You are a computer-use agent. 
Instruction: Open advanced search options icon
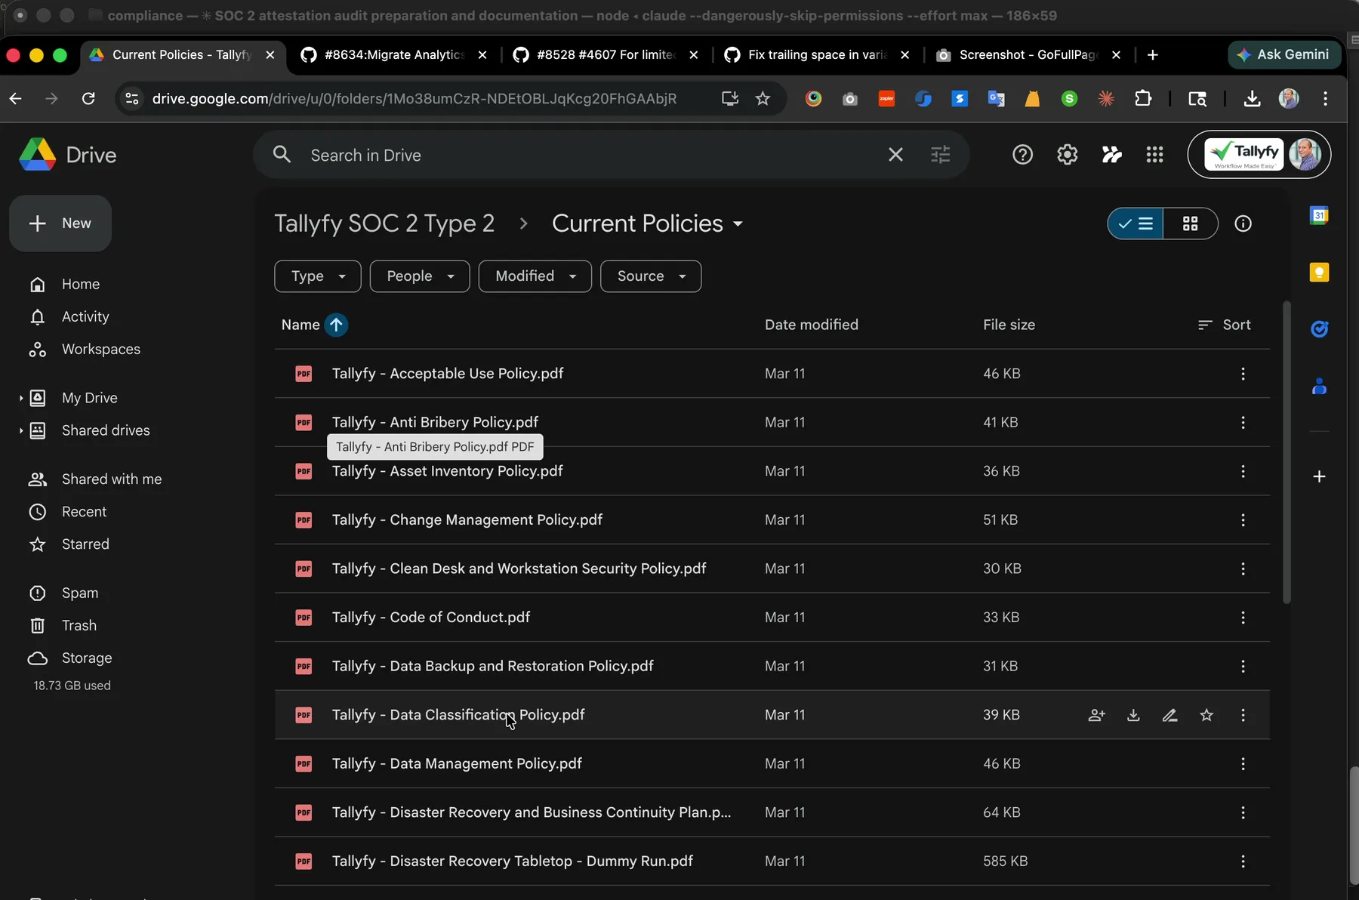(x=940, y=155)
